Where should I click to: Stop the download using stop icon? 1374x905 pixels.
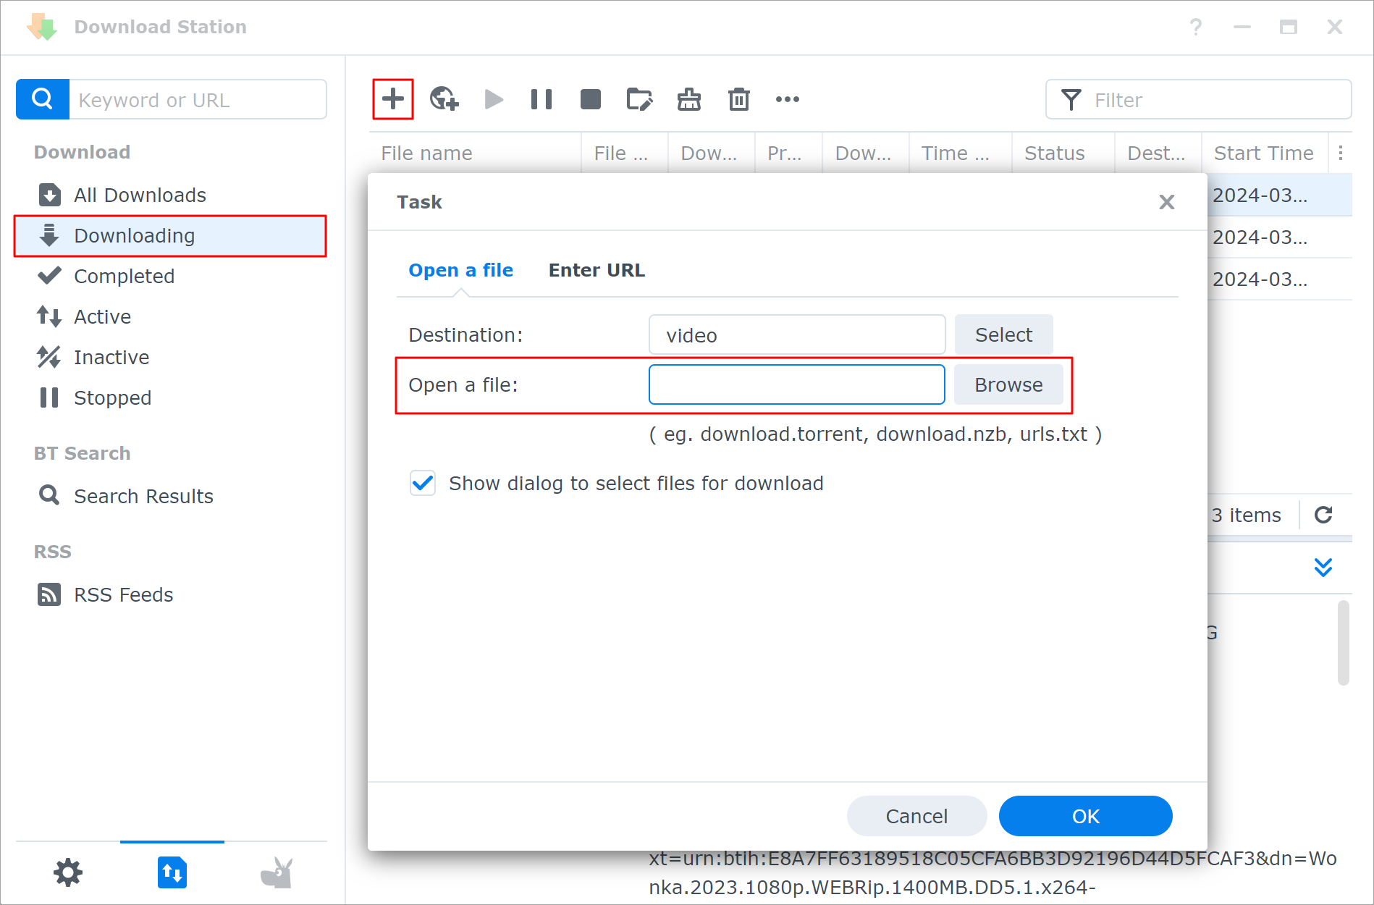(590, 99)
